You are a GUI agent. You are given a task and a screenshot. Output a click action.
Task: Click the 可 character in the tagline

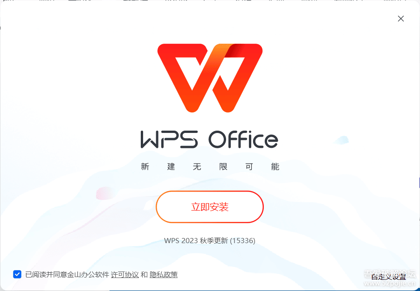click(x=249, y=167)
